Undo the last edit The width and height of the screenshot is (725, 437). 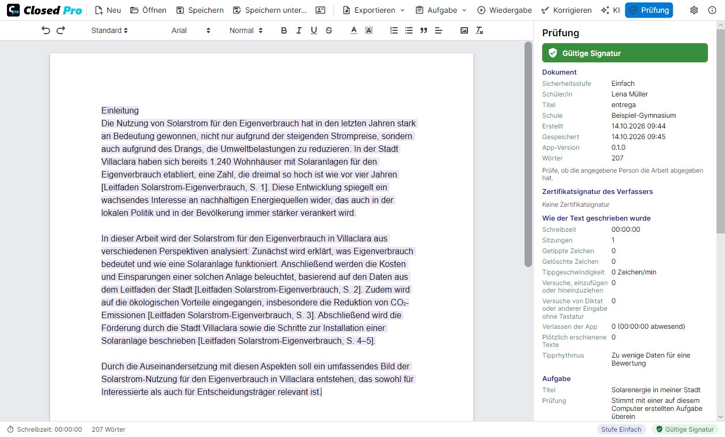(46, 30)
